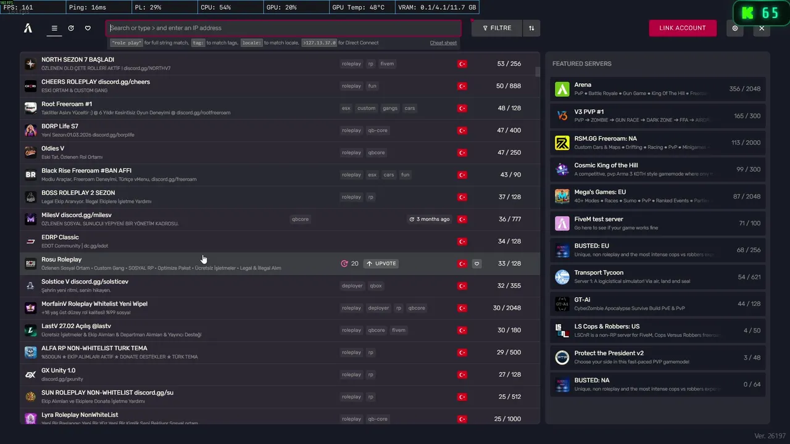The height and width of the screenshot is (444, 790).
Task: Click the 53 / 256 player count
Action: [509, 64]
